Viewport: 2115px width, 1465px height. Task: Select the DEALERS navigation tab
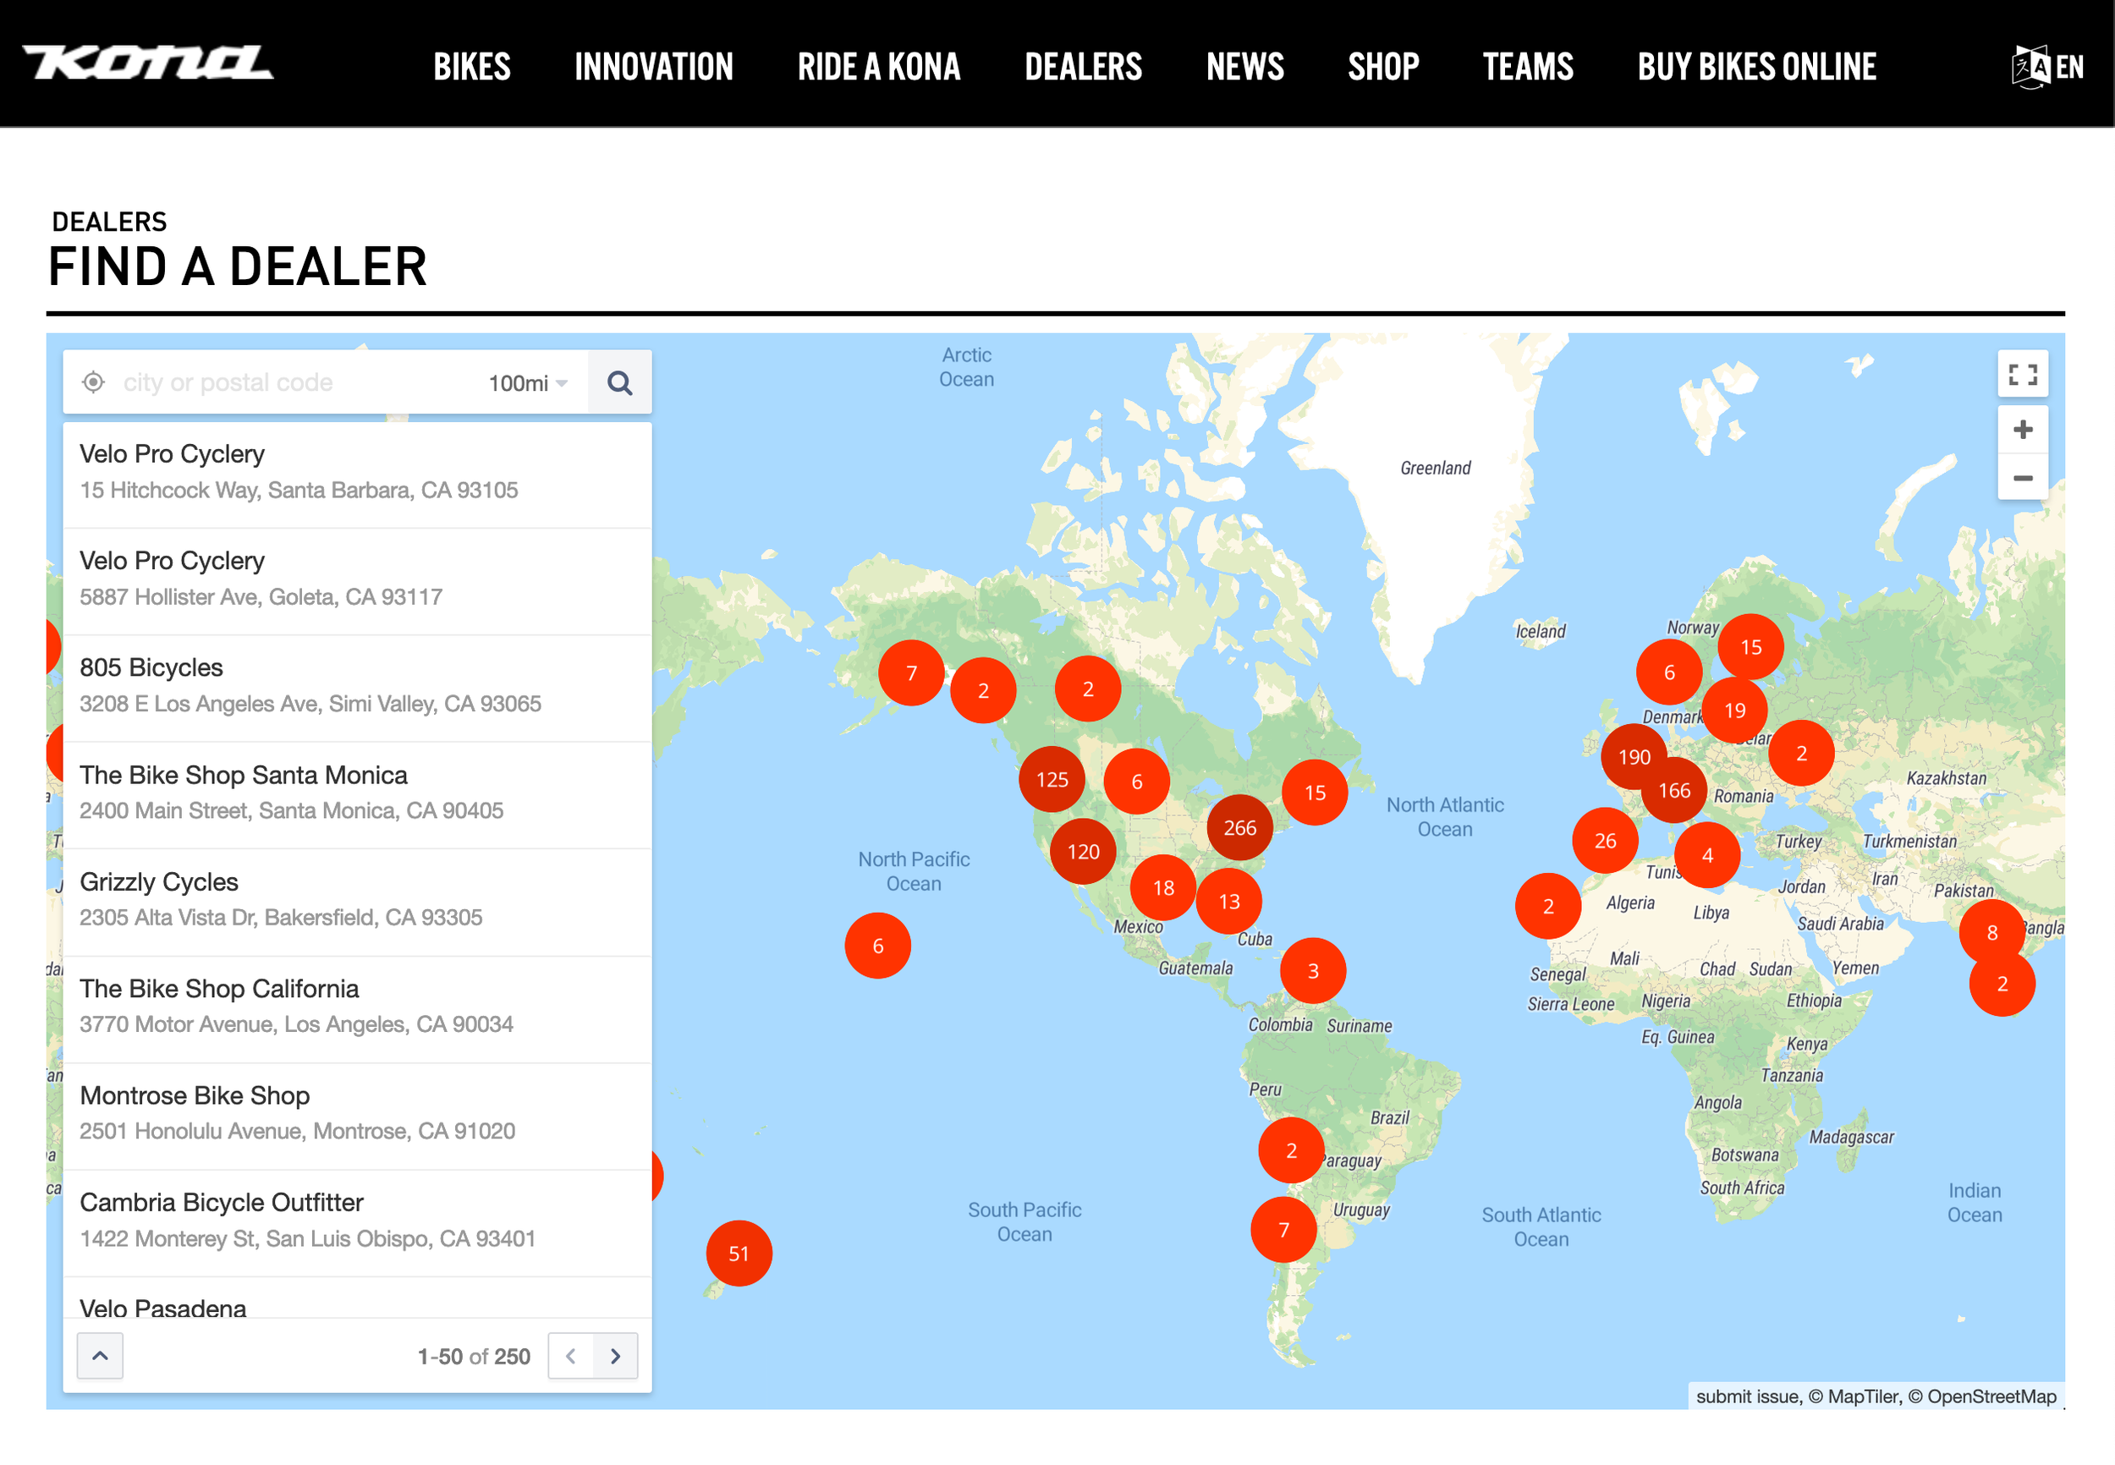1083,65
